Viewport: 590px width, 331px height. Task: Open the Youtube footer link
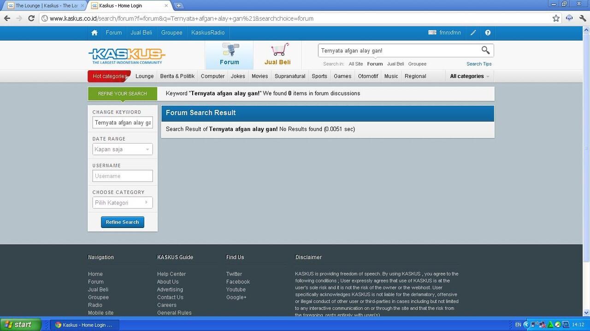click(236, 290)
